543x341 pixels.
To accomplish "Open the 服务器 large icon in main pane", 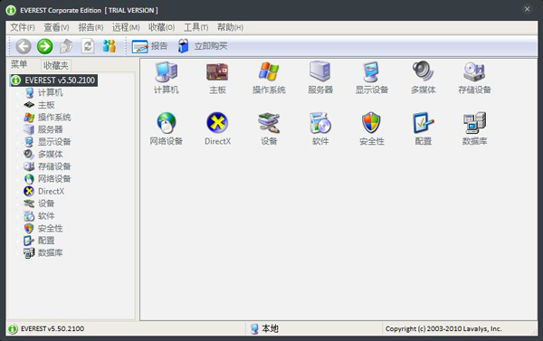I will (x=320, y=78).
